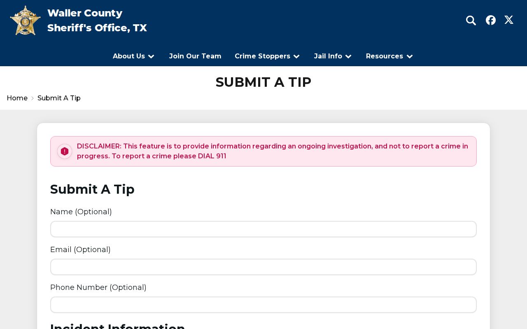Click the Submit A Tip breadcrumb

[x=59, y=98]
